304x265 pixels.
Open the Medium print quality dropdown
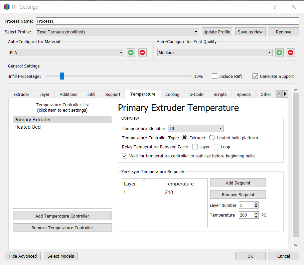pos(215,52)
